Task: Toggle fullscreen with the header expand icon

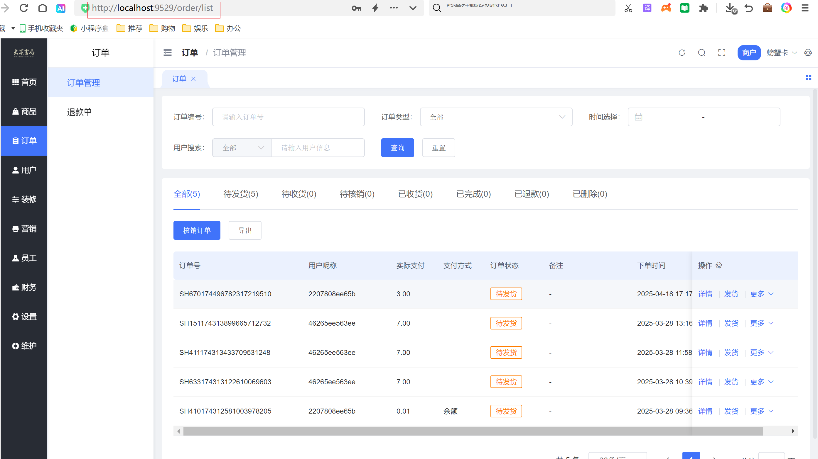Action: pos(722,53)
